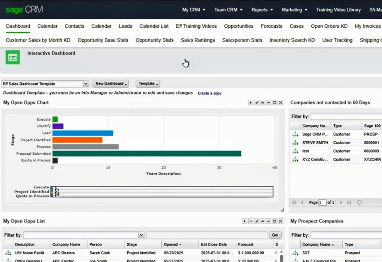
Task: Go to previous page in Companies not contacted pager
Action: [x=302, y=202]
